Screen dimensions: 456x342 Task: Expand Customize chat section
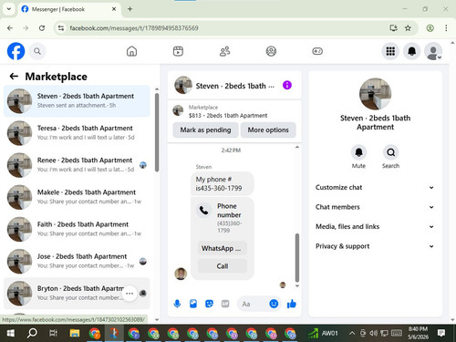click(375, 187)
